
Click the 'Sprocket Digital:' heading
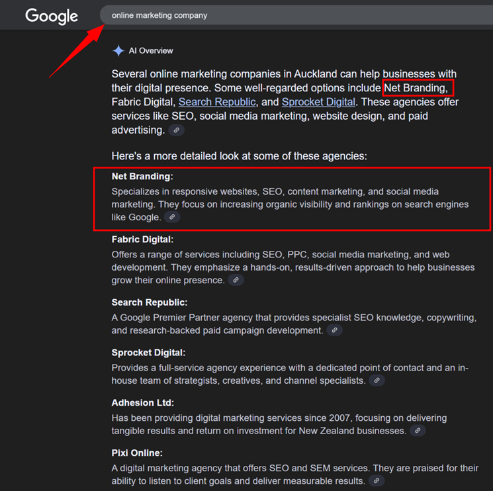pos(148,353)
